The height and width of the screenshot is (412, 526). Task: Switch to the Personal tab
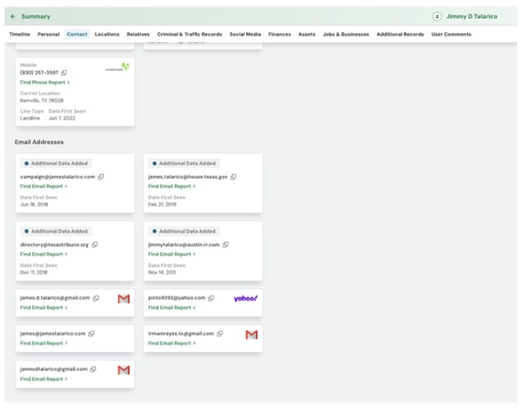point(49,34)
